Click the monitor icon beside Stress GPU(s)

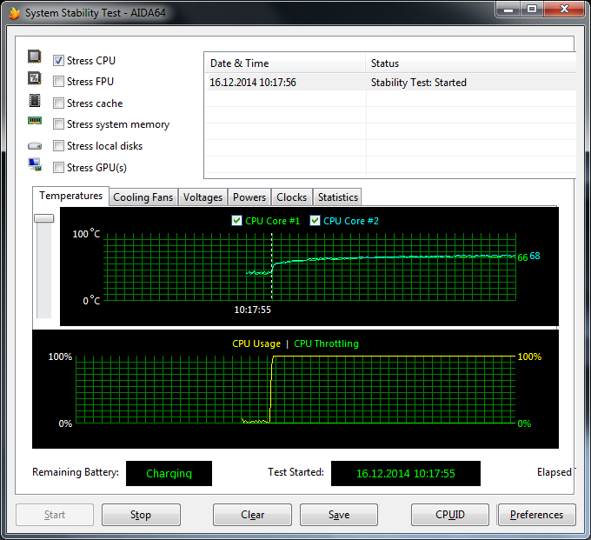(x=35, y=164)
